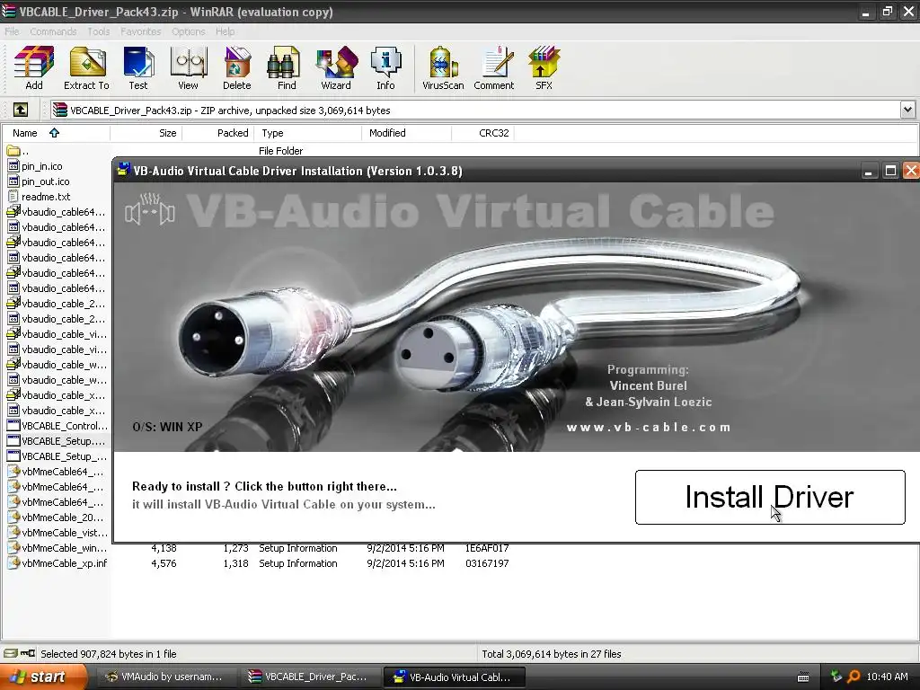Image resolution: width=920 pixels, height=690 pixels.
Task: Click the magnifier tray icon
Action: (x=854, y=677)
